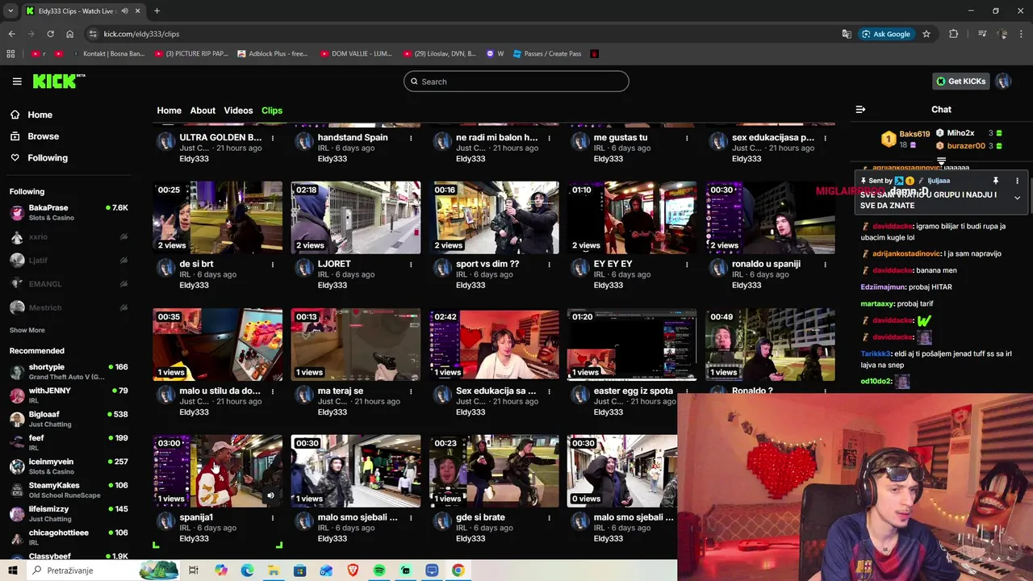
Task: Open File Explorer from taskbar
Action: pos(274,571)
